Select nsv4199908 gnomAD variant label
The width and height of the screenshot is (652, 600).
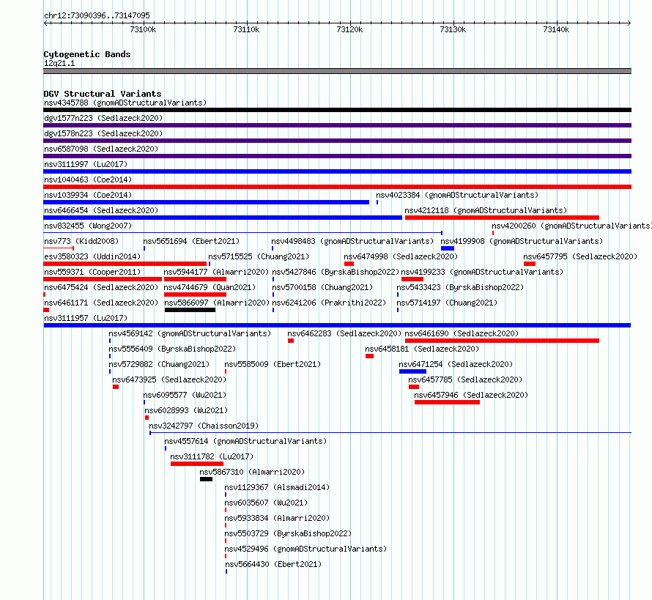coord(522,241)
